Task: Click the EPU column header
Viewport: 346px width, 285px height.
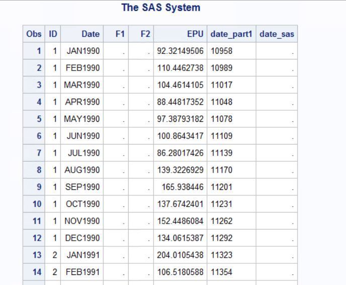Action: (180, 34)
